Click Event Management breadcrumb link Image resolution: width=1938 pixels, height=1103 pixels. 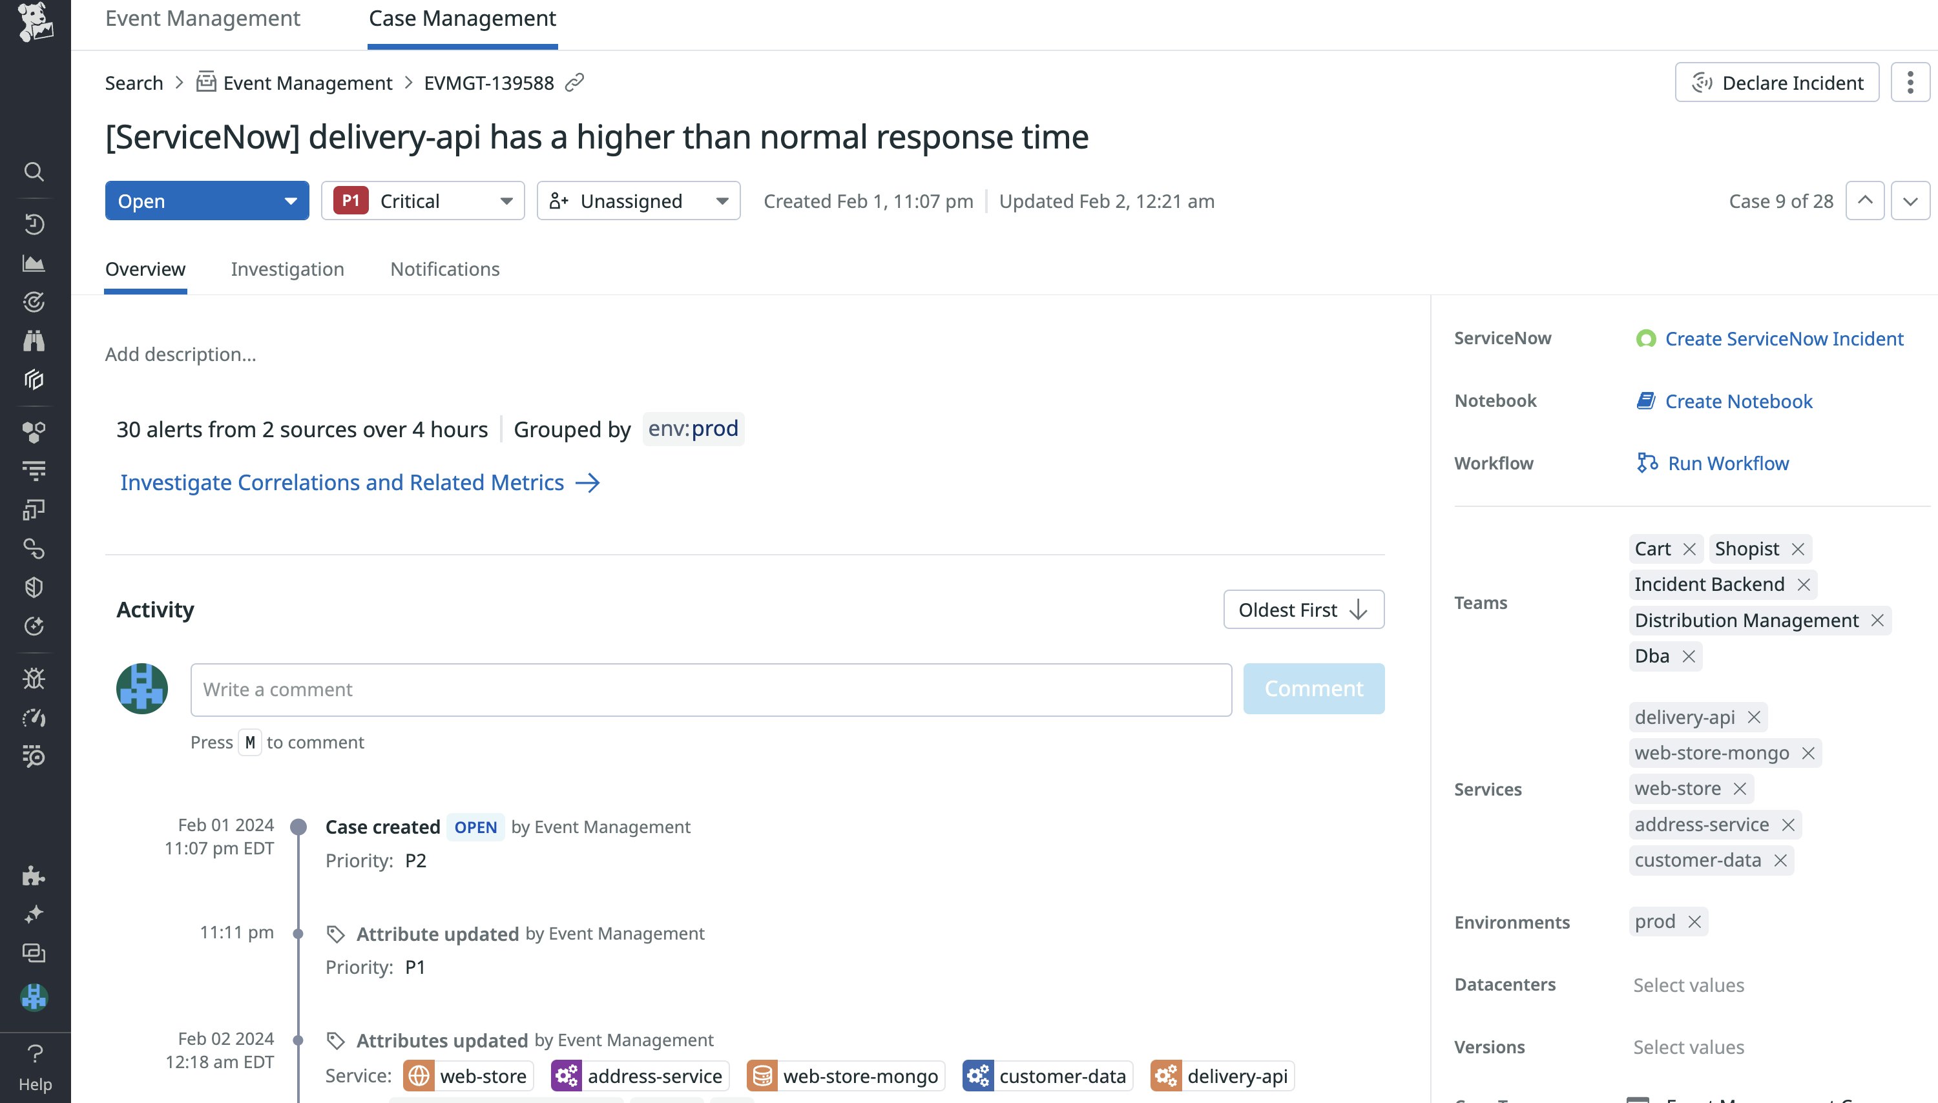pos(294,83)
